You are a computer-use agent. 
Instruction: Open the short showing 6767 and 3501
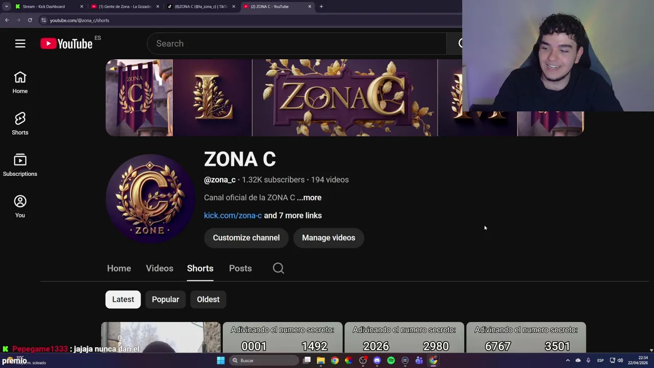[x=526, y=337]
